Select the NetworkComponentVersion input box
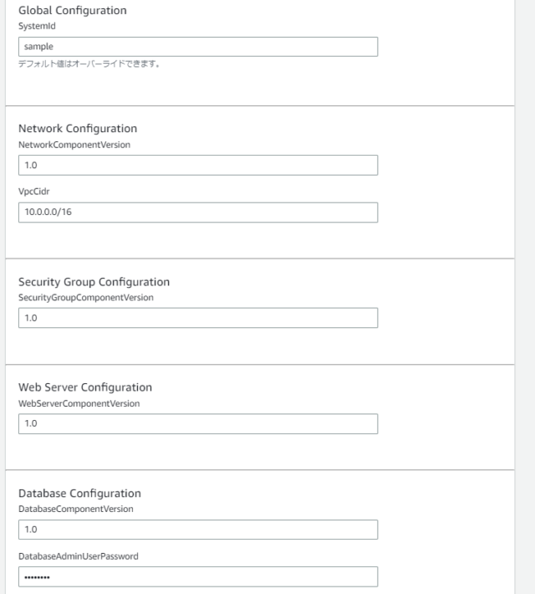 198,165
